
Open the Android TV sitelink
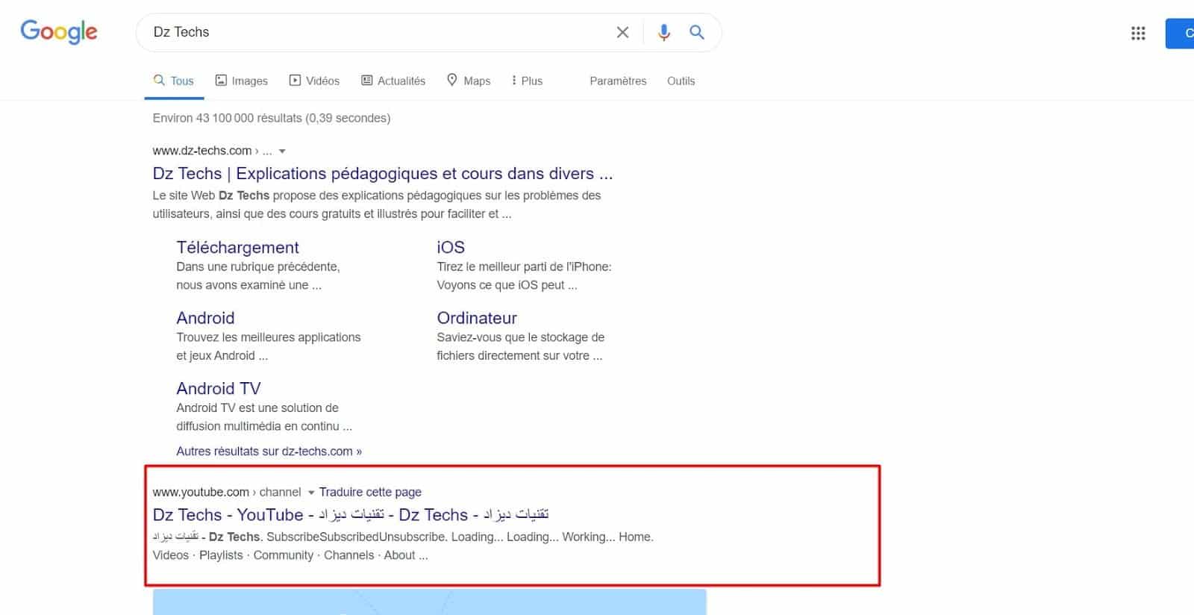tap(219, 388)
